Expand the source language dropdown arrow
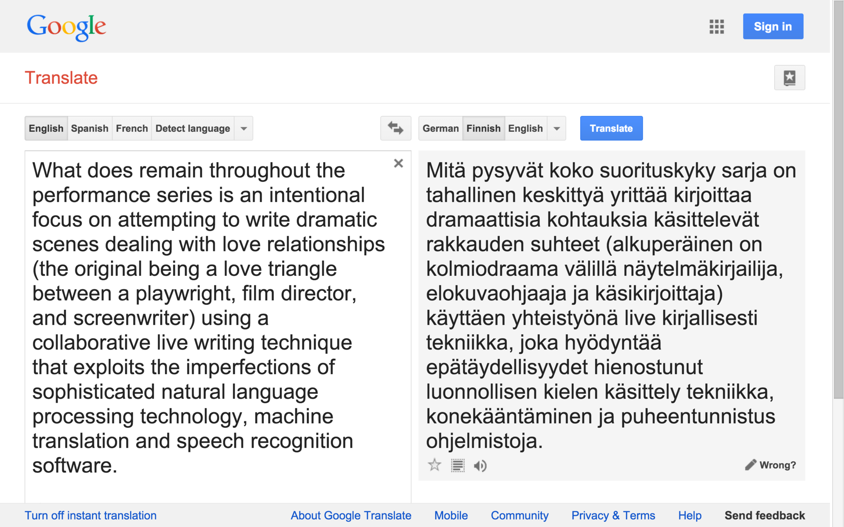 [x=244, y=128]
